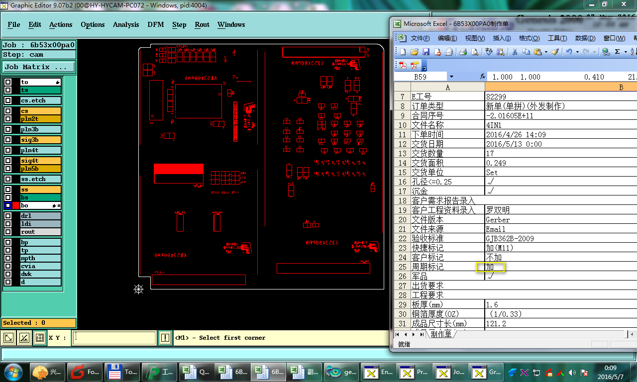Click grid snap icon beside XY field

tap(40, 338)
